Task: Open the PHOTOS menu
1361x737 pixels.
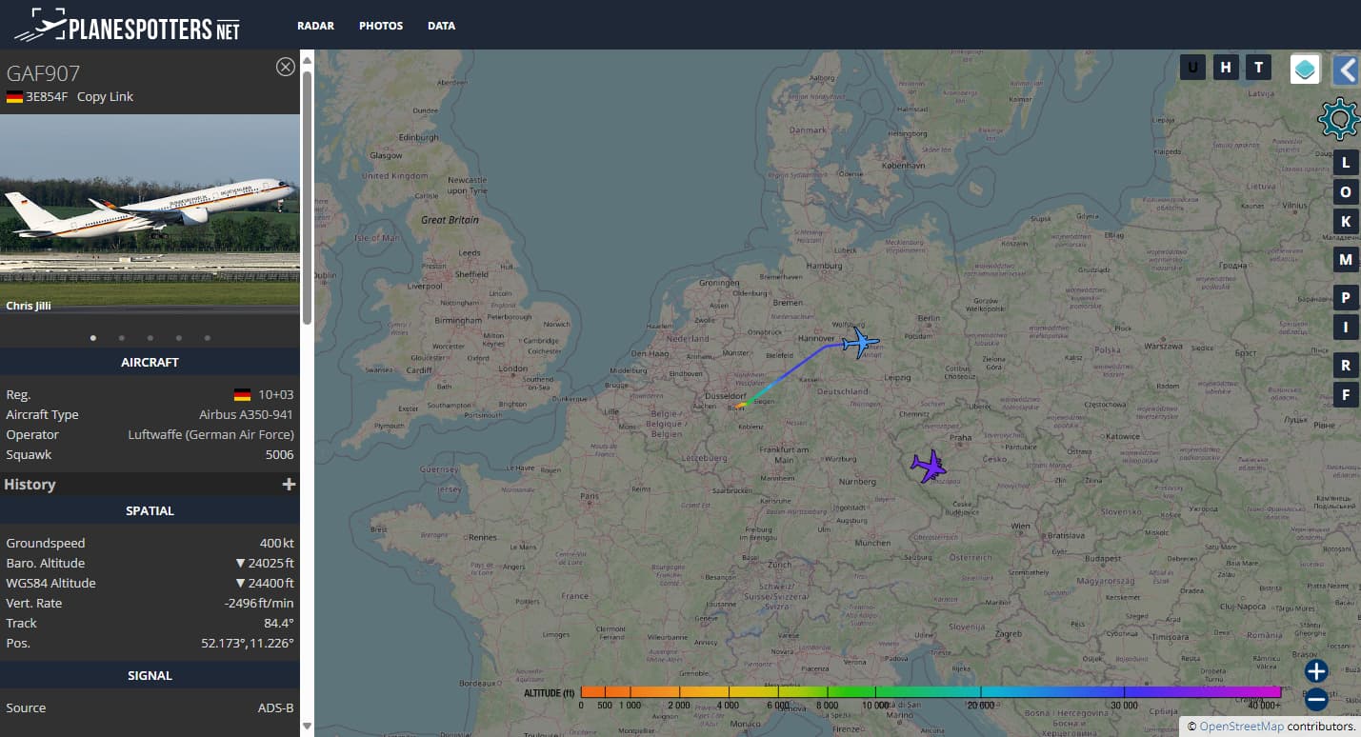Action: (x=381, y=26)
